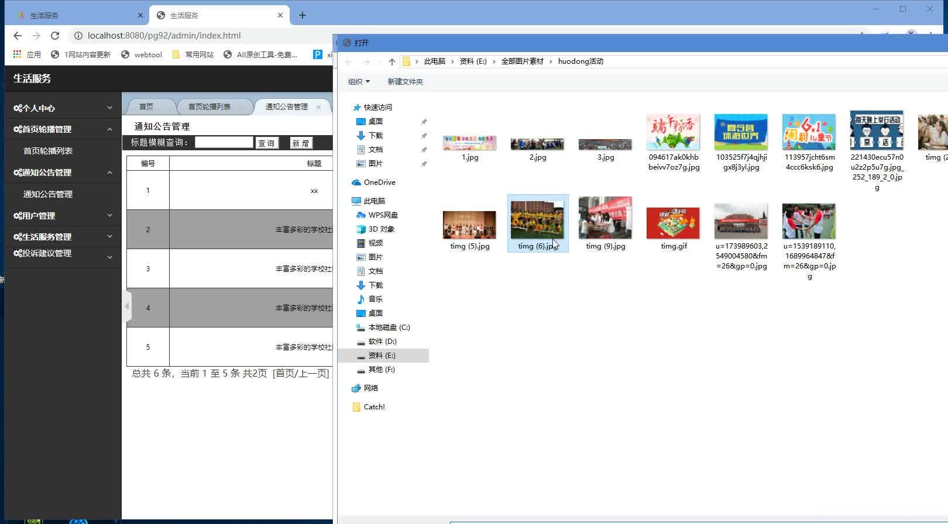Collapse the 首页轮播管理 sidebar menu
Image resolution: width=948 pixels, height=524 pixels.
click(63, 129)
